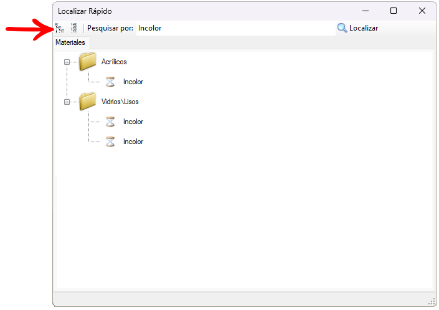Select Incolor under Acrílicos
This screenshot has height=310, width=439.
(133, 82)
